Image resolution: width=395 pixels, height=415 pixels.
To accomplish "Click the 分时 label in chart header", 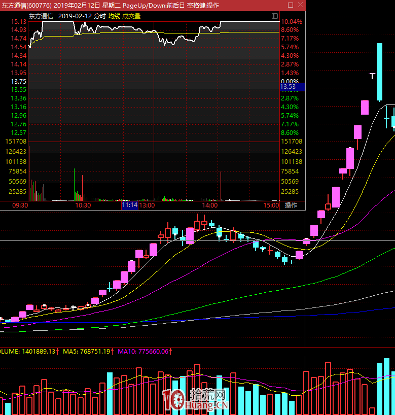I will pyautogui.click(x=100, y=16).
